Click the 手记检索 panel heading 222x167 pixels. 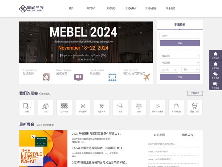[x=180, y=24]
